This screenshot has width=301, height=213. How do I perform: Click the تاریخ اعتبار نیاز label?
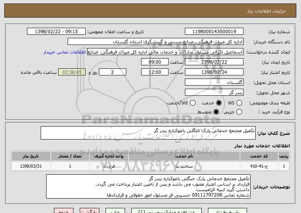click(276, 72)
